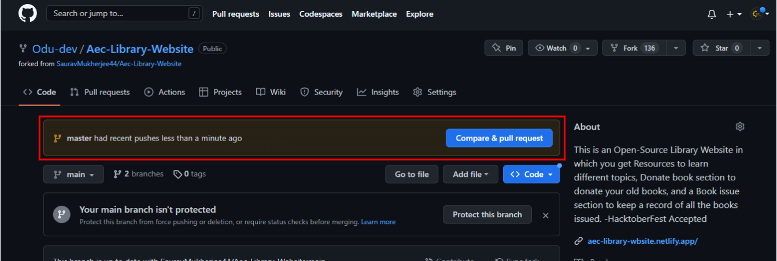
Task: Open the plus create-new menu
Action: (734, 14)
